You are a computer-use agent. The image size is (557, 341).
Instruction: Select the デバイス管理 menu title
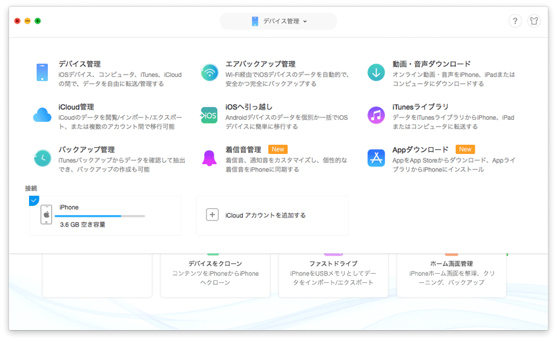[x=79, y=64]
